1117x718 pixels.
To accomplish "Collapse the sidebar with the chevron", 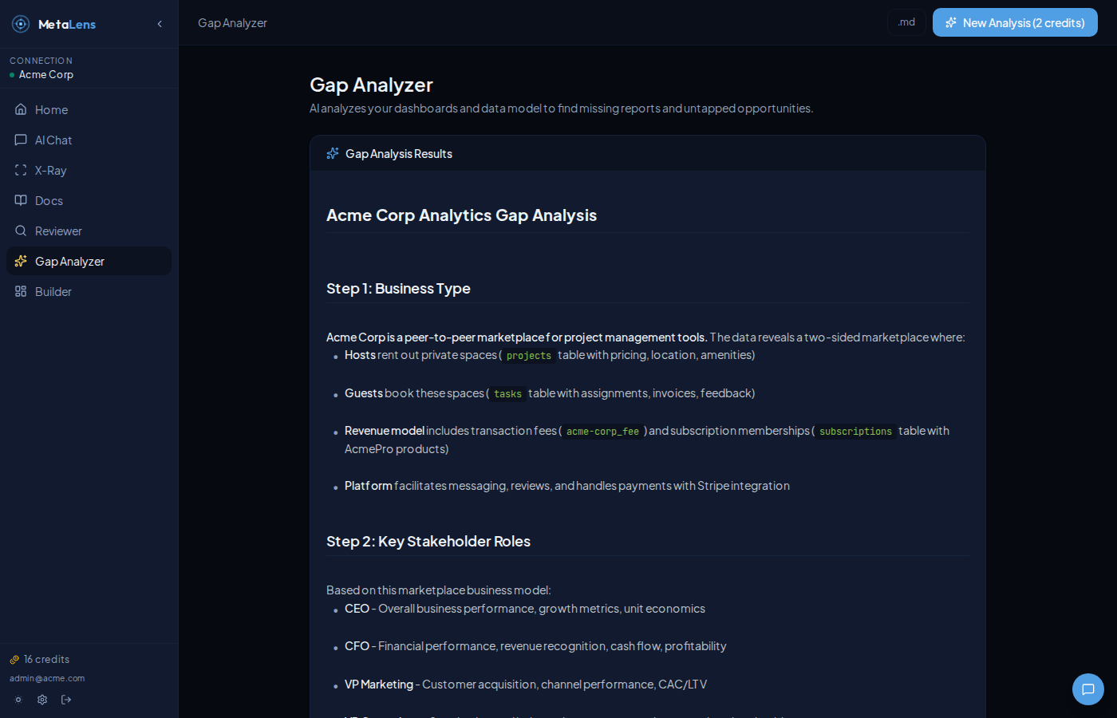I will click(159, 24).
